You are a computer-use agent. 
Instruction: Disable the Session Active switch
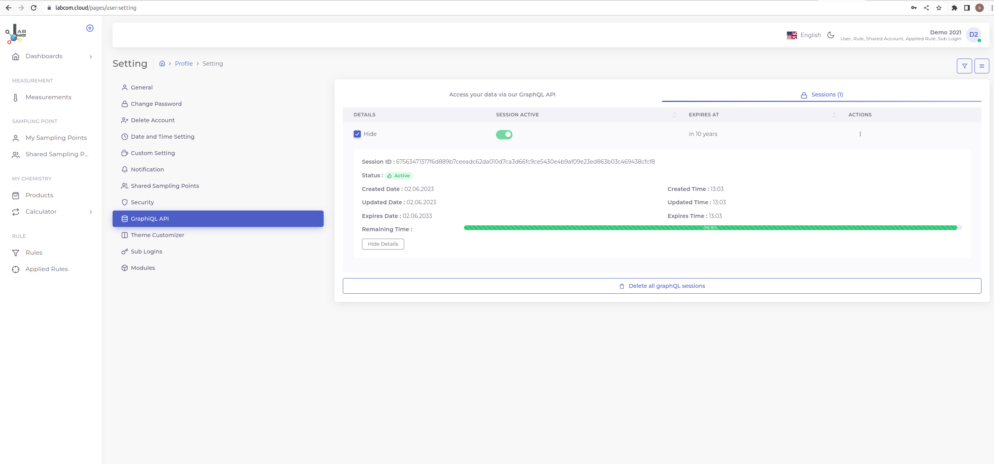click(x=504, y=134)
